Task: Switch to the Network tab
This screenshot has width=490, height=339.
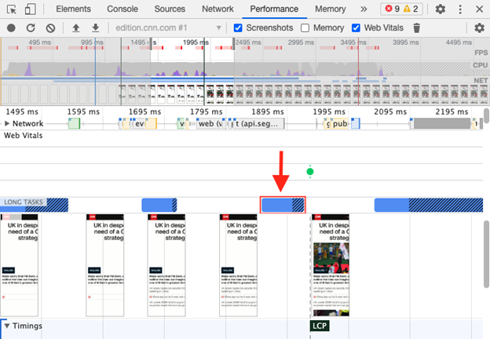Action: 218,9
